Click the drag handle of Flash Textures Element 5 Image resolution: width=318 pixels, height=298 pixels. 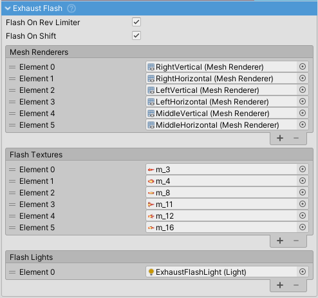click(12, 228)
